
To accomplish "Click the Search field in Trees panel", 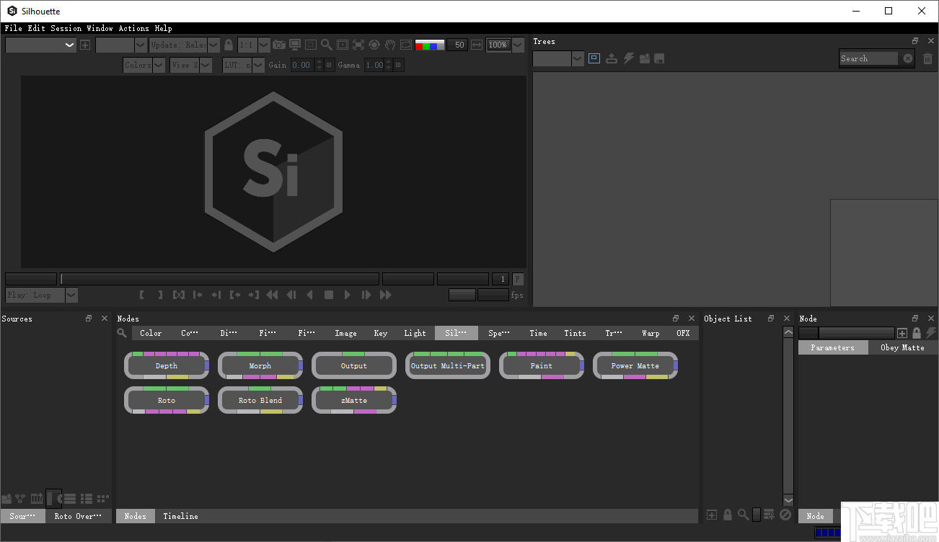I will coord(868,58).
